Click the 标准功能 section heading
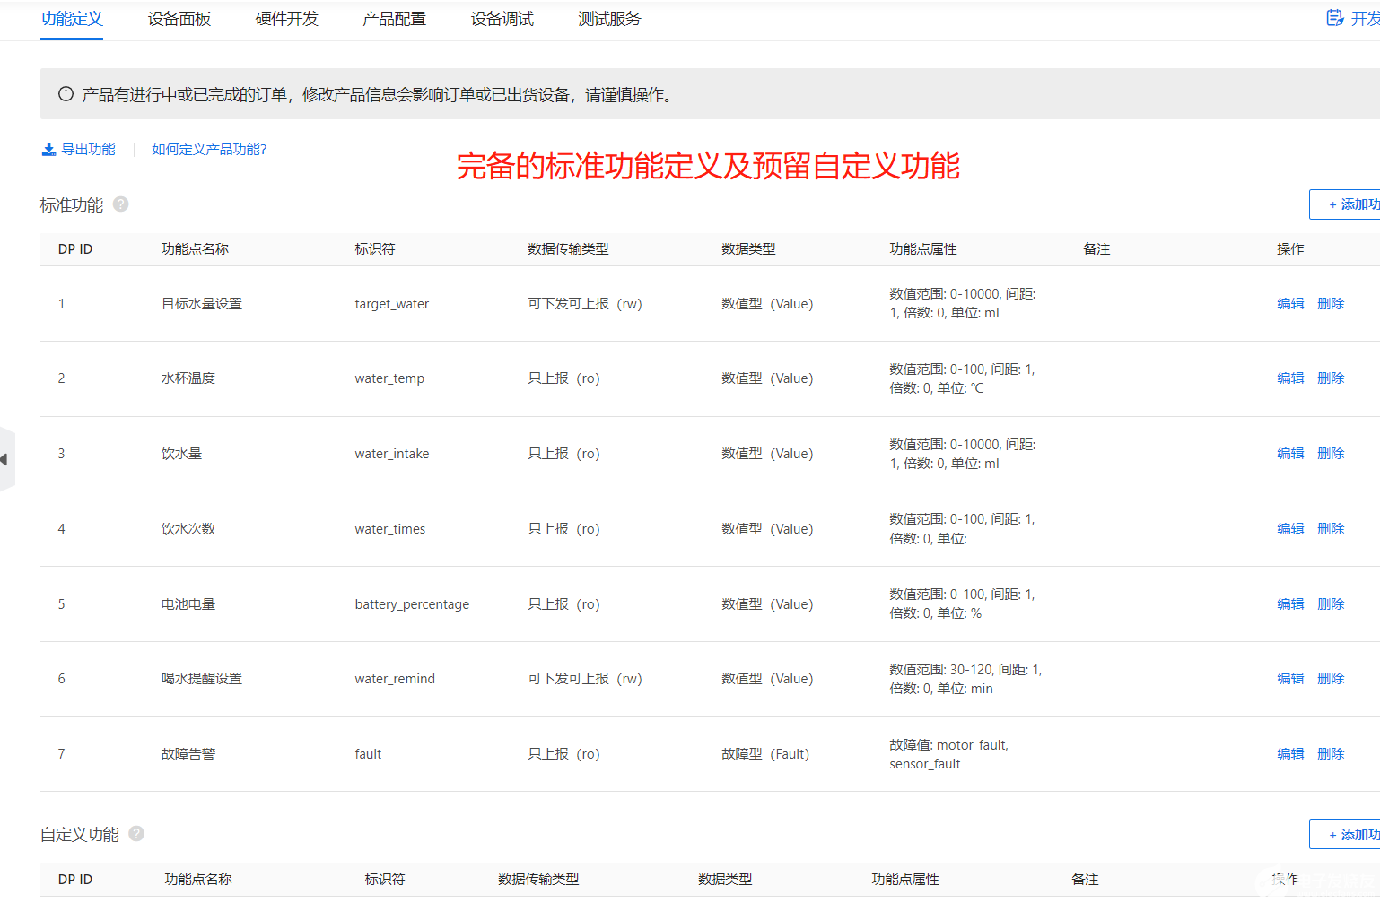The image size is (1380, 903). pyautogui.click(x=72, y=205)
